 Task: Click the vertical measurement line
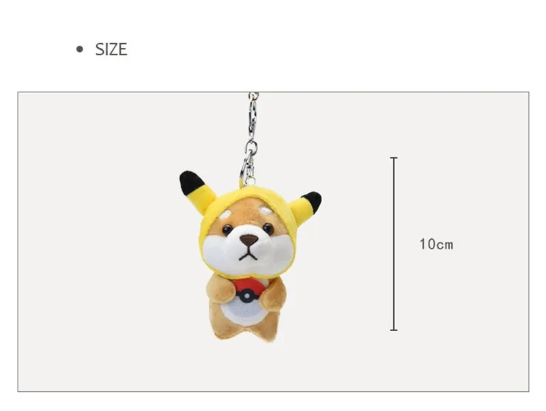click(x=394, y=244)
